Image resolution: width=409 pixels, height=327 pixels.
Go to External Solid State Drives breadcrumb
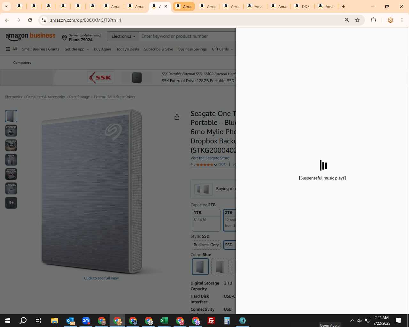(114, 97)
